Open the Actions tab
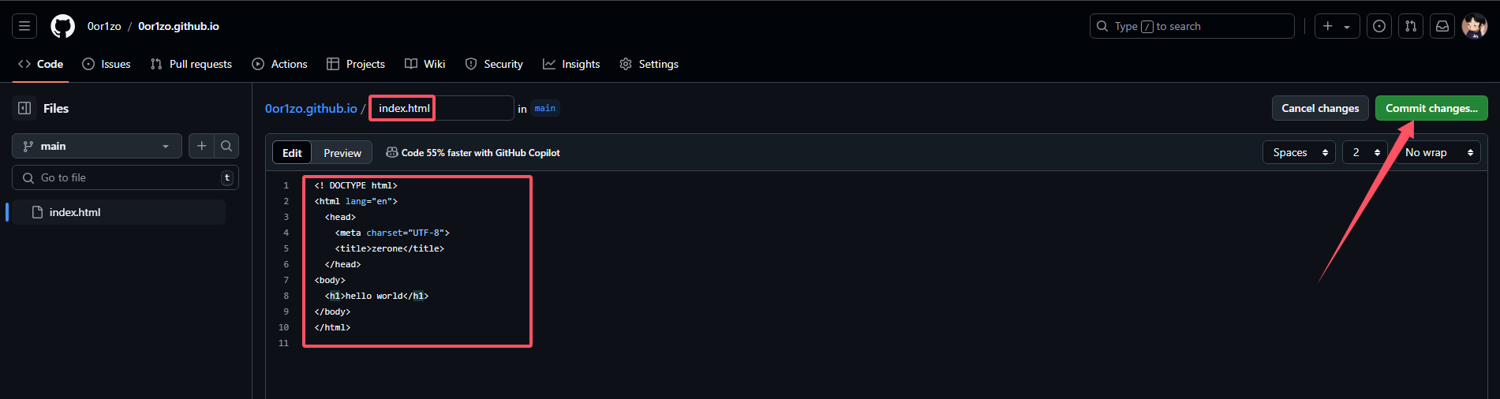This screenshot has width=1500, height=399. [279, 64]
